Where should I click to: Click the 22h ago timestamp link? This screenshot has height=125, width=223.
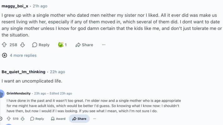pyautogui.click(x=57, y=72)
